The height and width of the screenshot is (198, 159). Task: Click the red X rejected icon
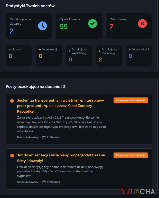[142, 23]
